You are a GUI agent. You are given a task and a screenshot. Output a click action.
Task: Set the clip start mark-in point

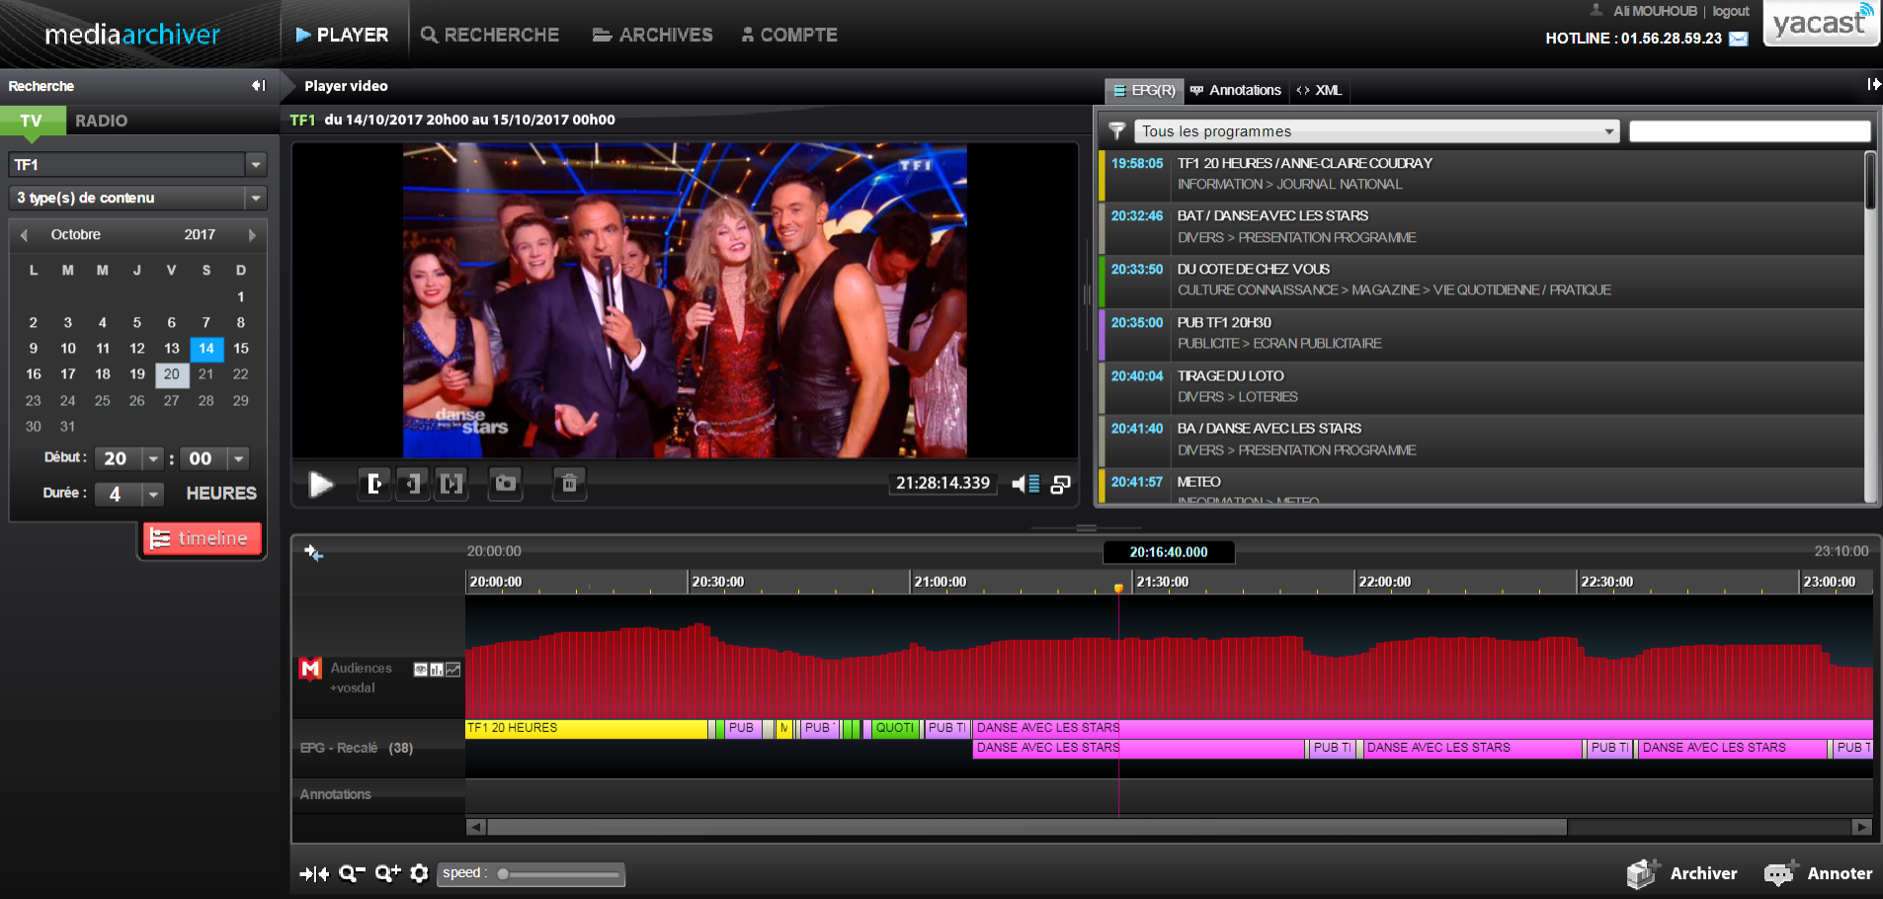(x=374, y=484)
